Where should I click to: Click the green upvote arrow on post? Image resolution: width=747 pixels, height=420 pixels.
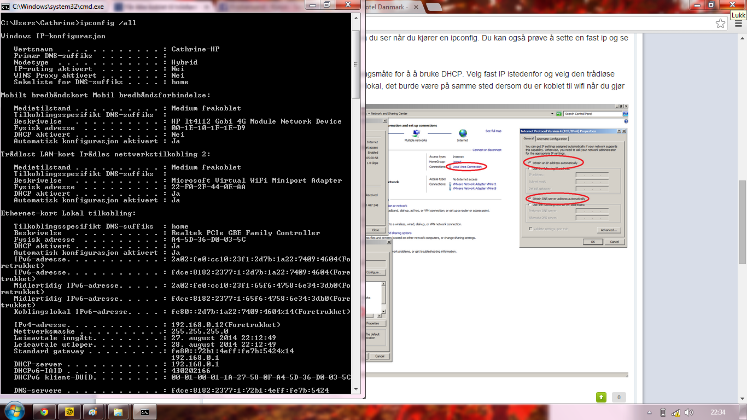(601, 398)
